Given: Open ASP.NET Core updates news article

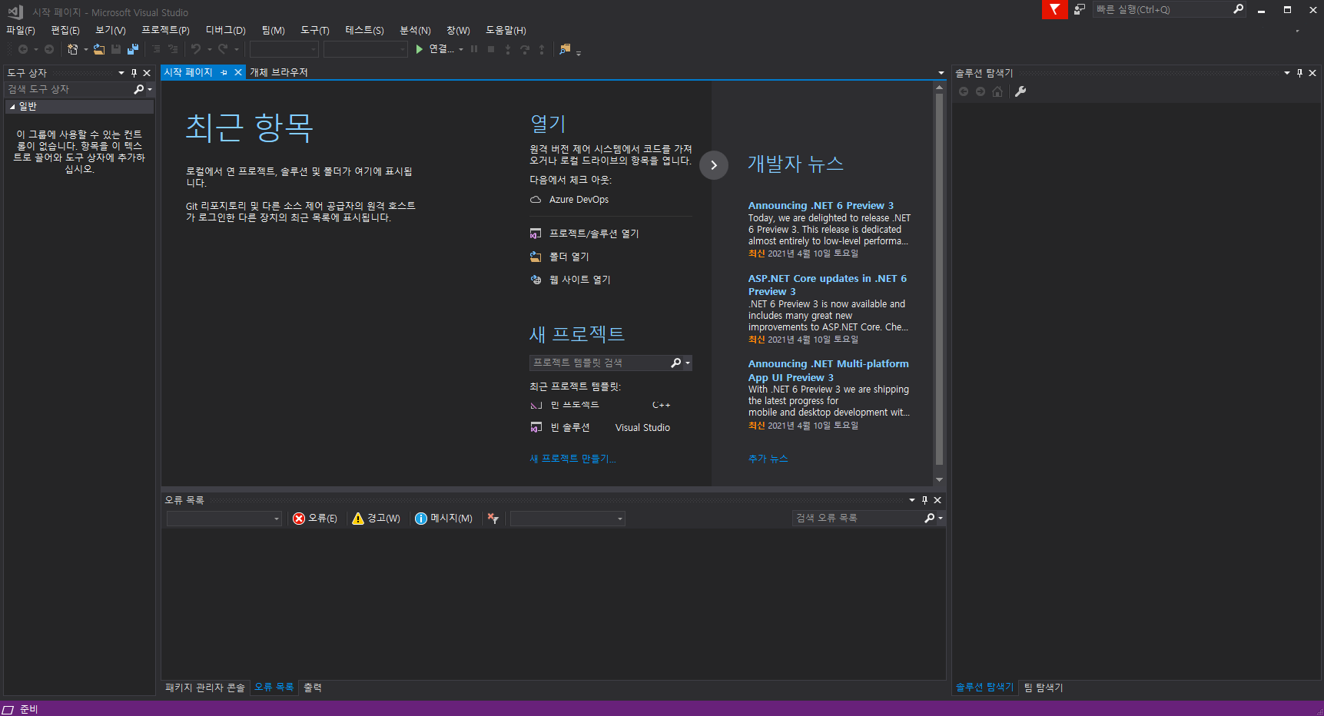Looking at the screenshot, I should pos(828,285).
